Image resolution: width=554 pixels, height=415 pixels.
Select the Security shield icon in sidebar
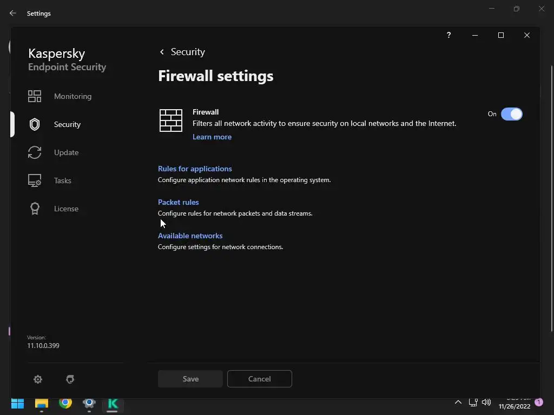tap(35, 124)
